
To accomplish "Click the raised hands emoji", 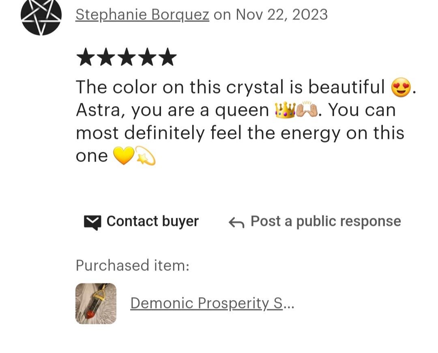I will tap(307, 110).
